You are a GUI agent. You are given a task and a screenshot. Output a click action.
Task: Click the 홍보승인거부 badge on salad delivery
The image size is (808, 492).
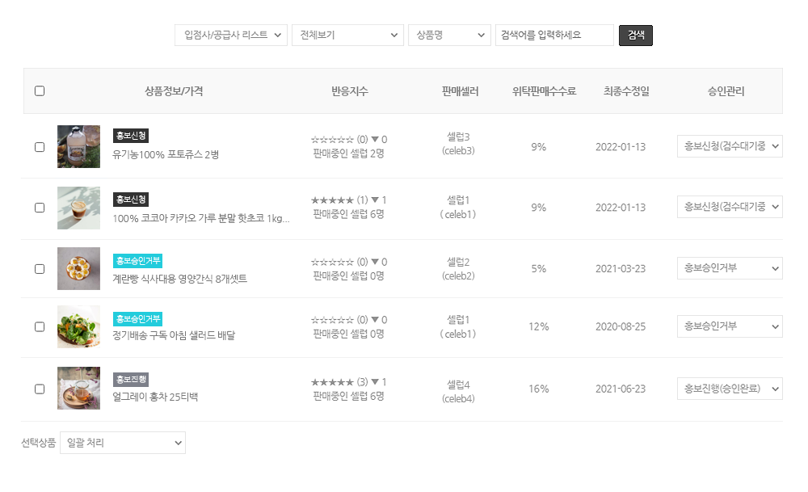[138, 318]
